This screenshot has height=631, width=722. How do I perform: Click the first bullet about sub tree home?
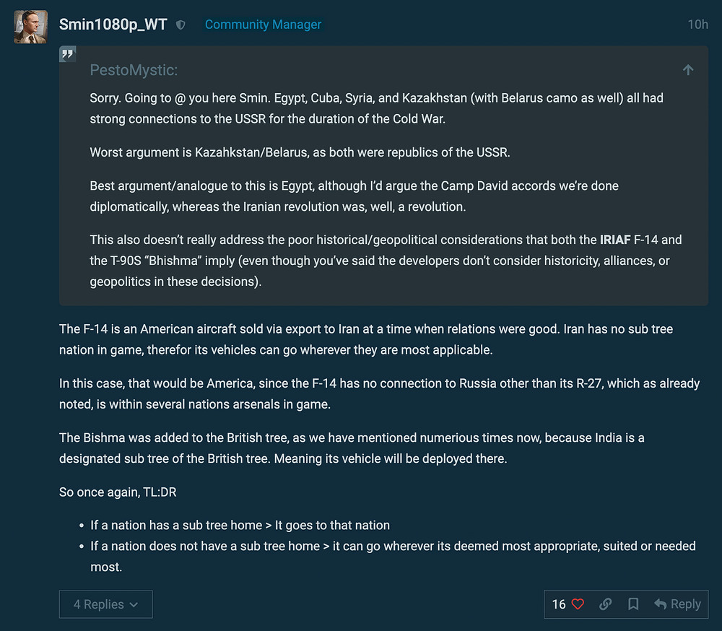click(240, 525)
